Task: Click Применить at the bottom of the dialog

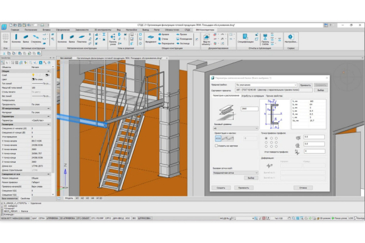Action: pos(243,188)
